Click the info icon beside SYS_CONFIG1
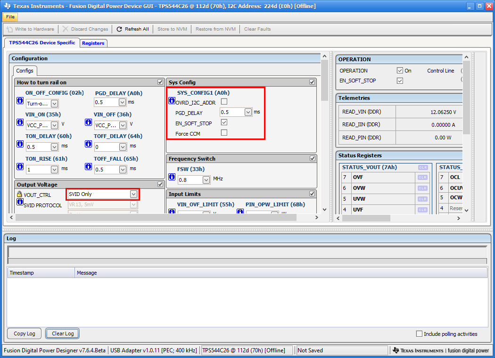 point(172,101)
